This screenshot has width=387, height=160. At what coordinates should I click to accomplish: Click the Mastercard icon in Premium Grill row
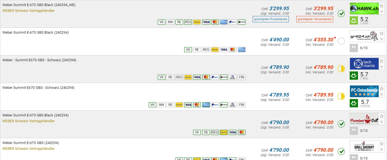point(242,132)
